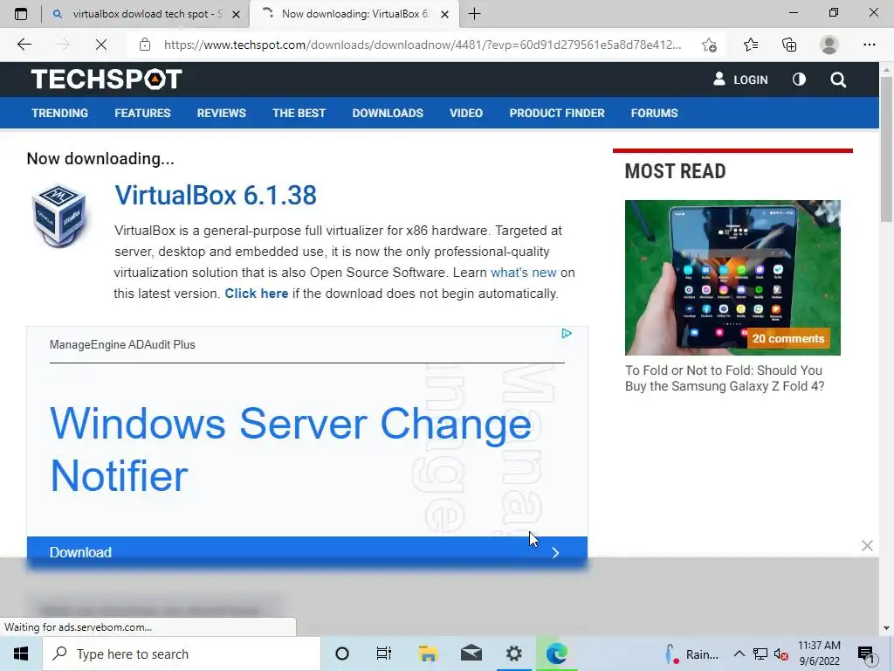Viewport: 894px width, 671px height.
Task: Open To Fold or Not to Fold article
Action: [x=725, y=378]
